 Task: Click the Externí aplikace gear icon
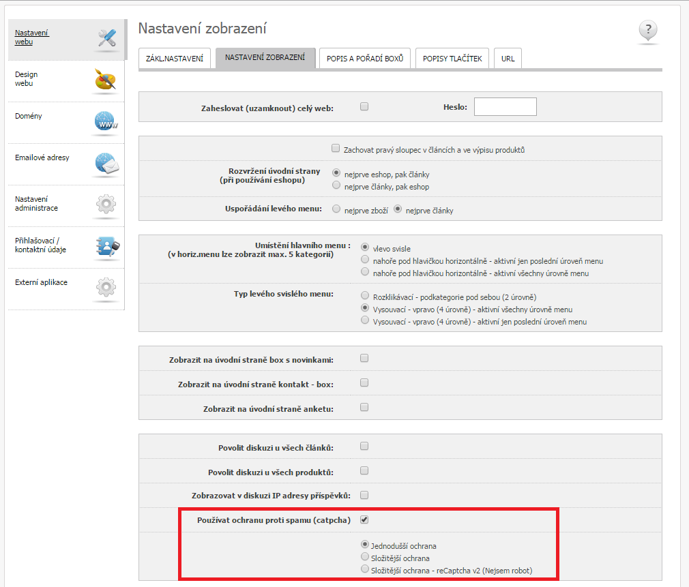coord(106,288)
